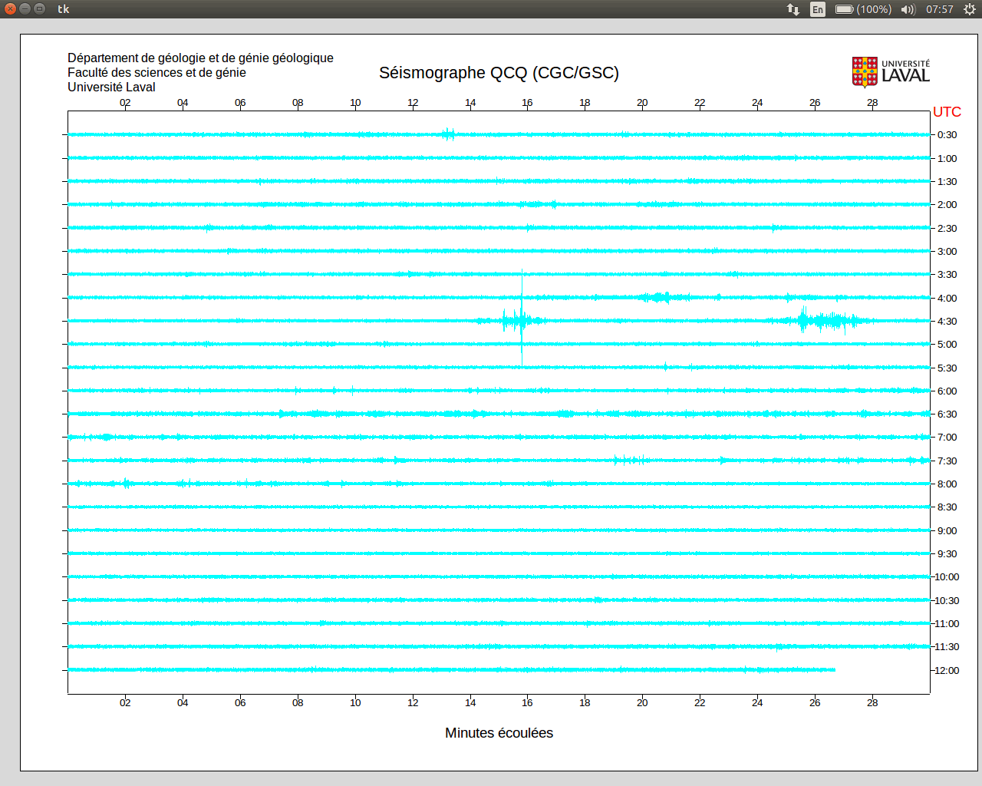Open the battery status indicator
Screen dimensions: 982x786
click(863, 9)
